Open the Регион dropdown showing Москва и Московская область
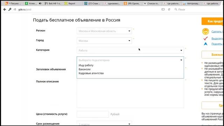Screen dimensions: 224x126 click(x=104, y=31)
